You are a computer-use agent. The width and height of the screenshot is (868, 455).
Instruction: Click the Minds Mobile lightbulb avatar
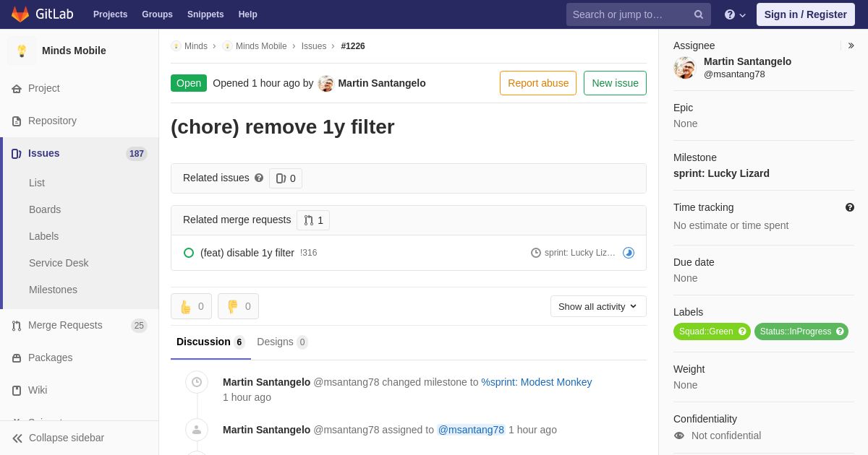pyautogui.click(x=22, y=51)
